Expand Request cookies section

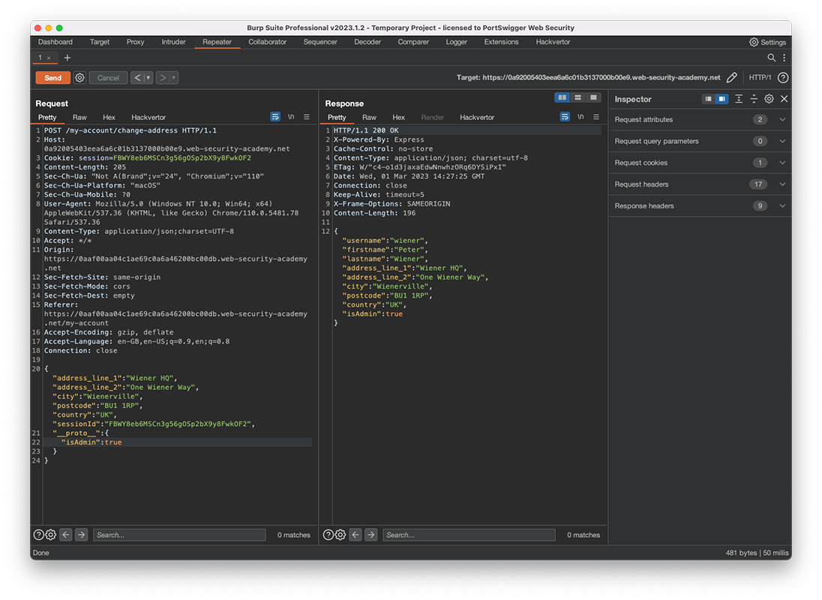tap(701, 163)
